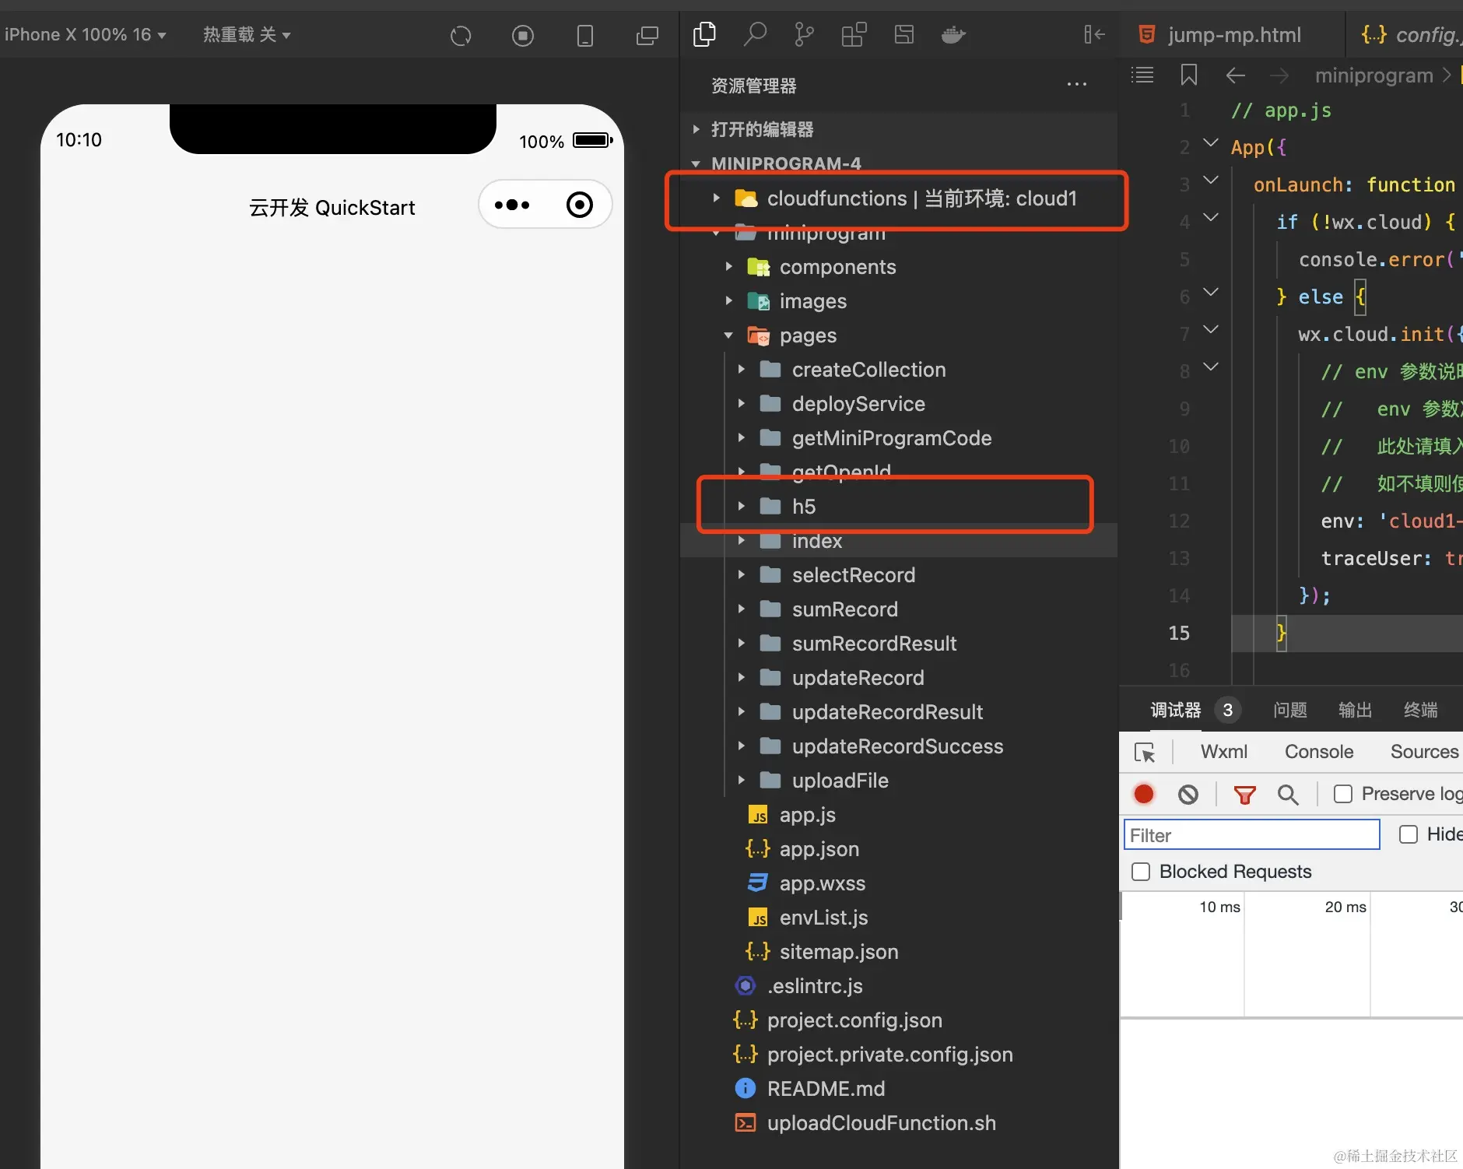
Task: Open explorer more actions menu
Action: pos(1077,84)
